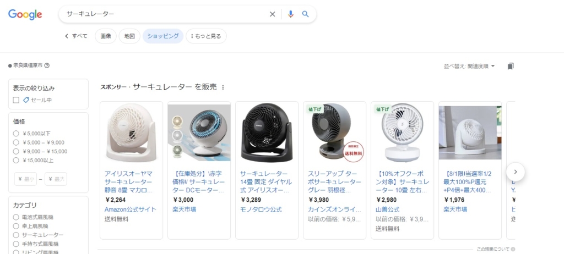Image resolution: width=564 pixels, height=254 pixels.
Task: Show next sponsored products arrow
Action: (516, 172)
